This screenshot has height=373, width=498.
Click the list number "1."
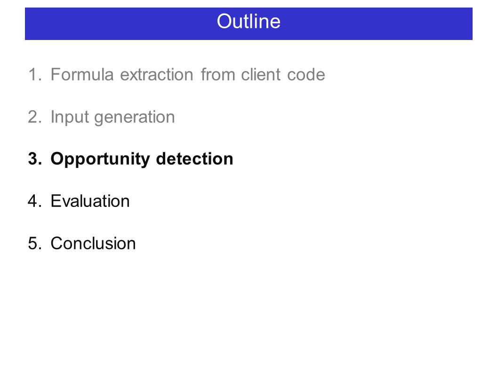[35, 75]
